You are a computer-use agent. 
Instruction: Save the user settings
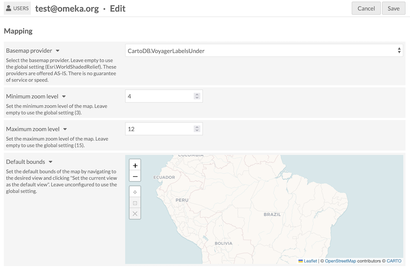pos(394,8)
